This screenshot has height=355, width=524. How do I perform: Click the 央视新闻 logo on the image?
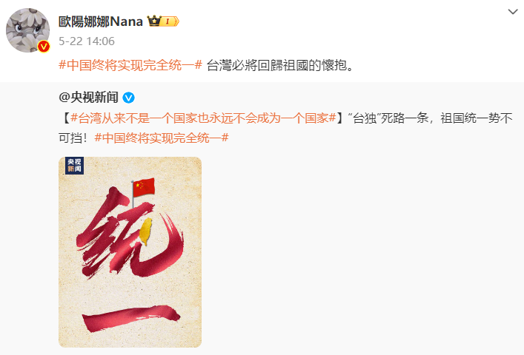74,166
